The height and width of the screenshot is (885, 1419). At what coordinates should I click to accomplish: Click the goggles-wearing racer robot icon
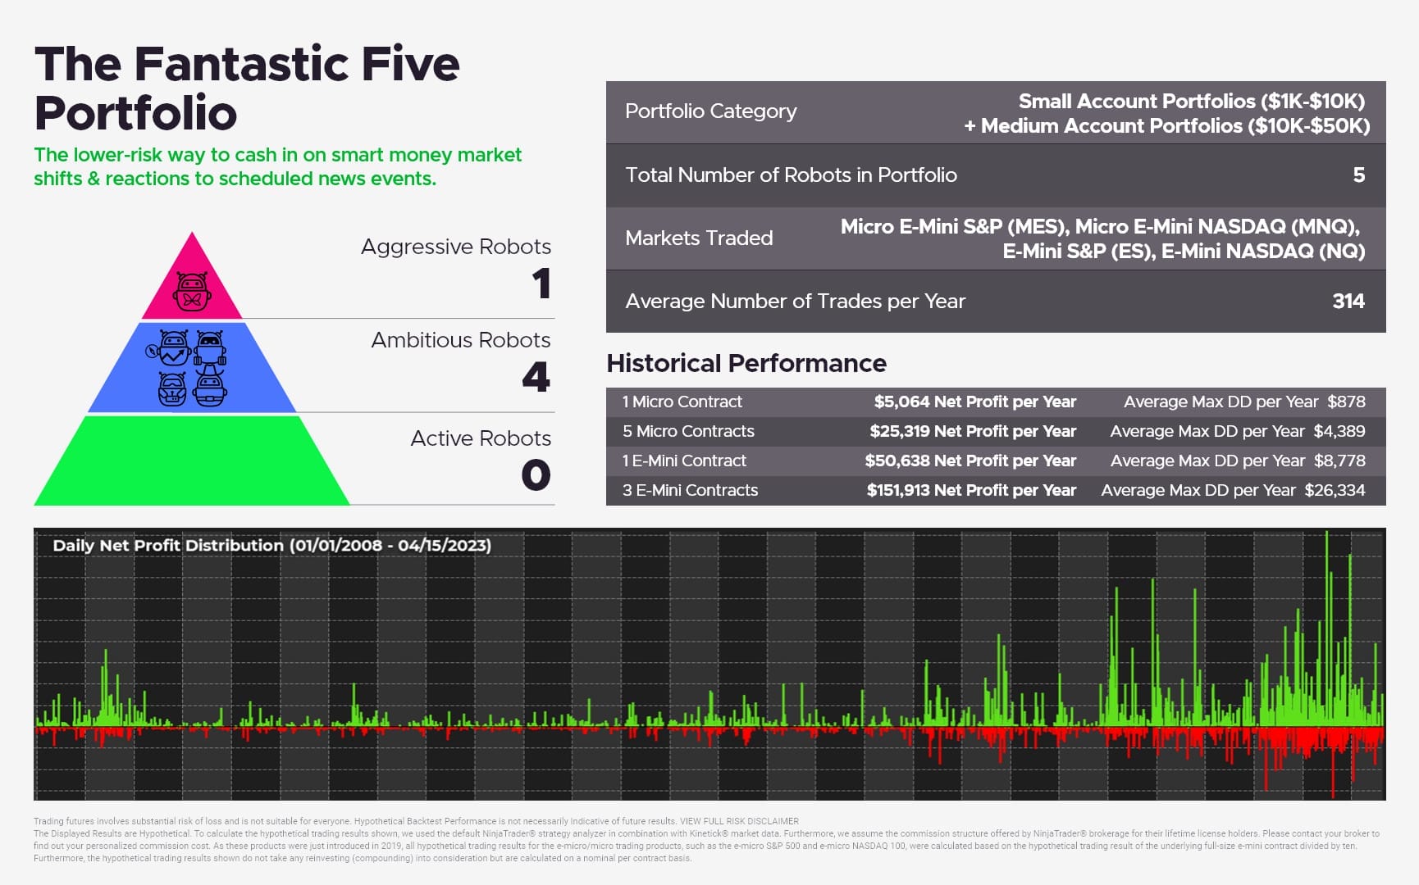[172, 388]
